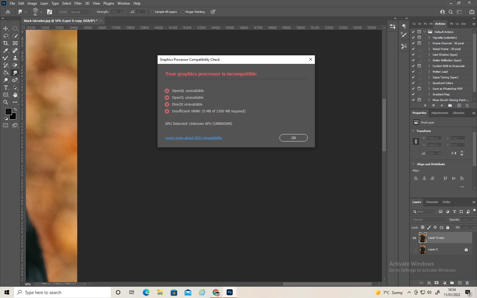This screenshot has width=477, height=298.
Task: Click link width and height icon
Action: coord(416,142)
